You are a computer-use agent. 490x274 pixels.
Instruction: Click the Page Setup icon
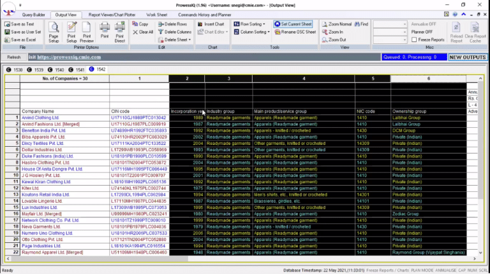pos(54,27)
